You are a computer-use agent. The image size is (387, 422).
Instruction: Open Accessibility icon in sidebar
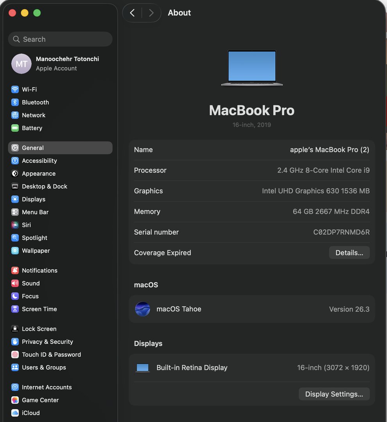click(15, 161)
